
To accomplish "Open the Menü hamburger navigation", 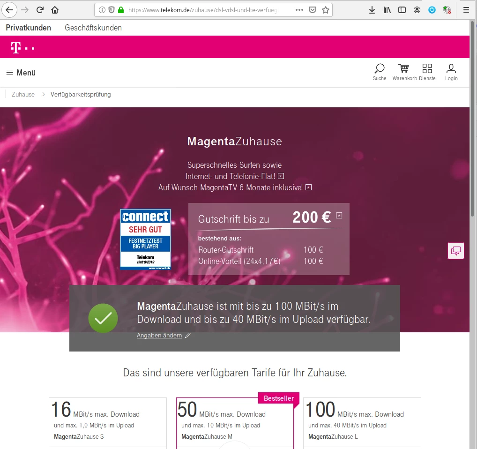I will 21,72.
